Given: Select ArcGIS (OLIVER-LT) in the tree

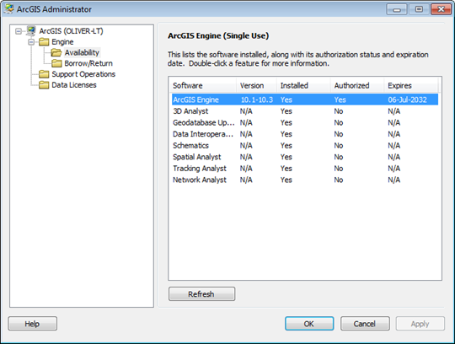Looking at the screenshot, I should point(71,31).
